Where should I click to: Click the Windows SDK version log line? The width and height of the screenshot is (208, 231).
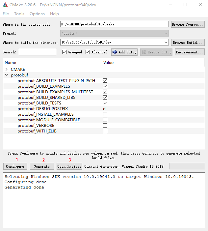point(99,177)
